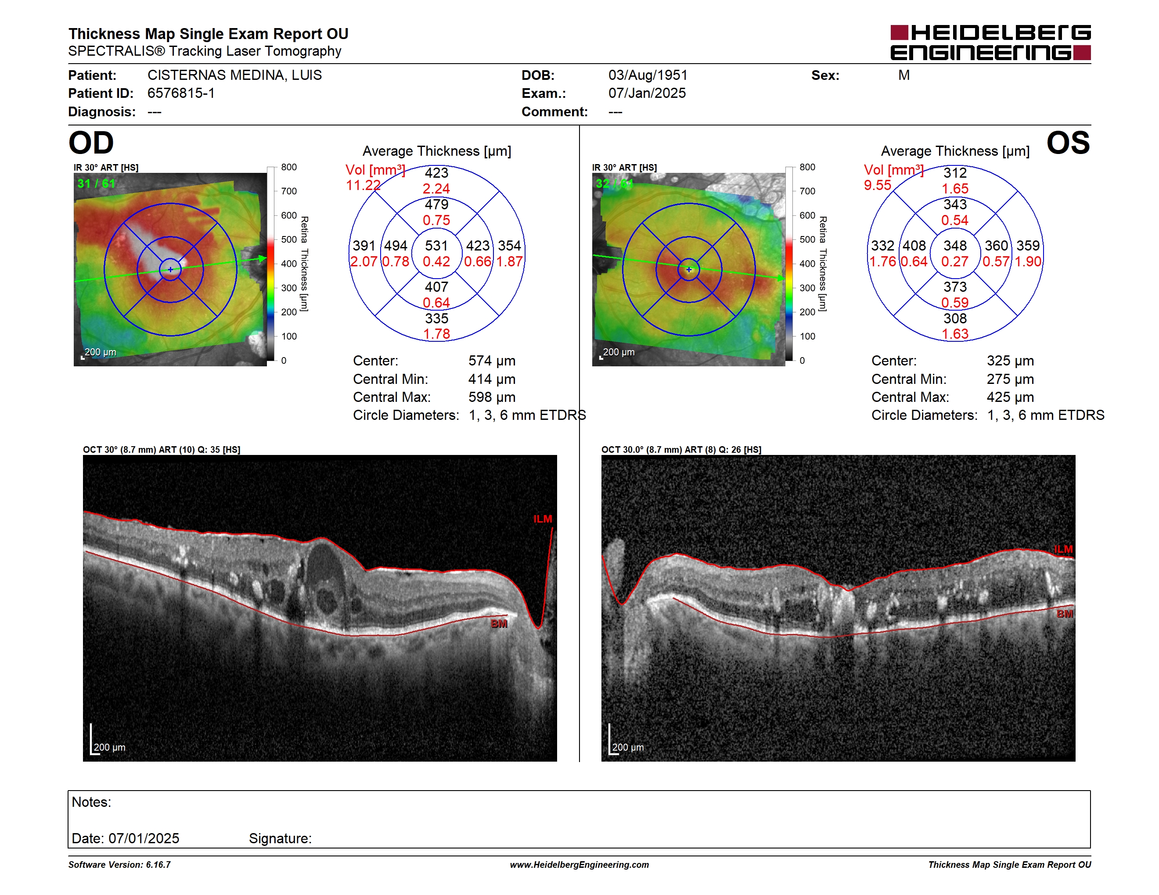Click the large OS eye label

pos(1068,143)
